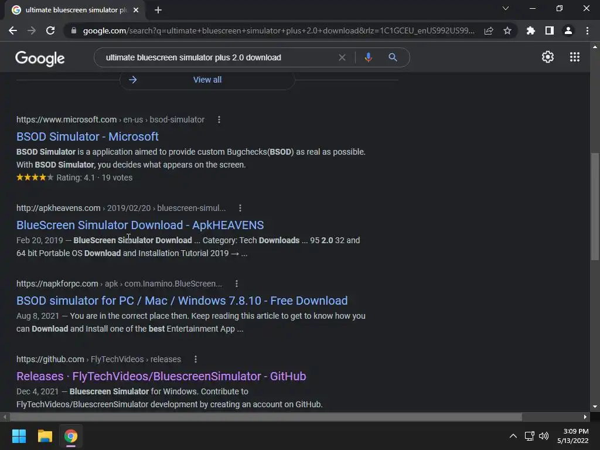Click the napkforpc.com URL breadcrumb
Screen dimensions: 600x450
[119, 284]
